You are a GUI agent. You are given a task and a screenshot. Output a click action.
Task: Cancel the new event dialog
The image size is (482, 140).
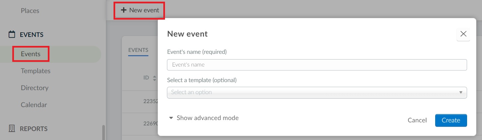(417, 120)
